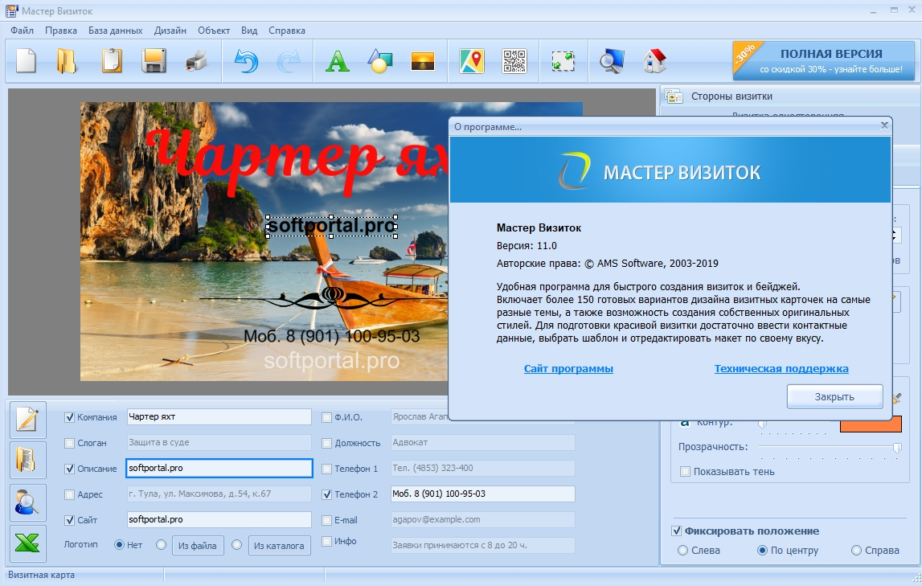Click the clipboard templates icon

click(x=111, y=61)
